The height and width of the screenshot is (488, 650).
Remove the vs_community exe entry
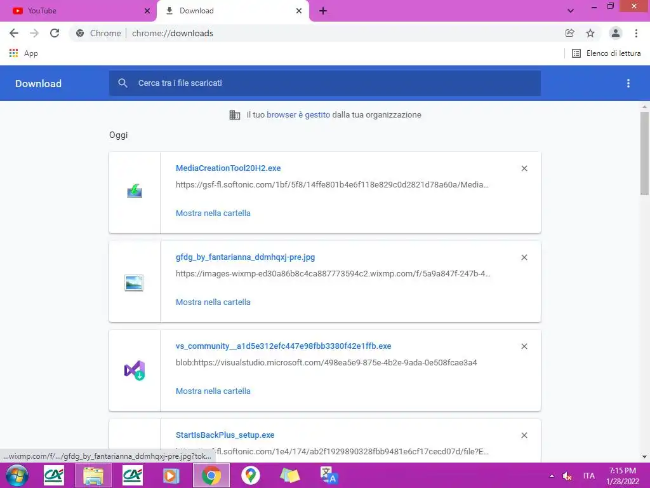pyautogui.click(x=524, y=346)
